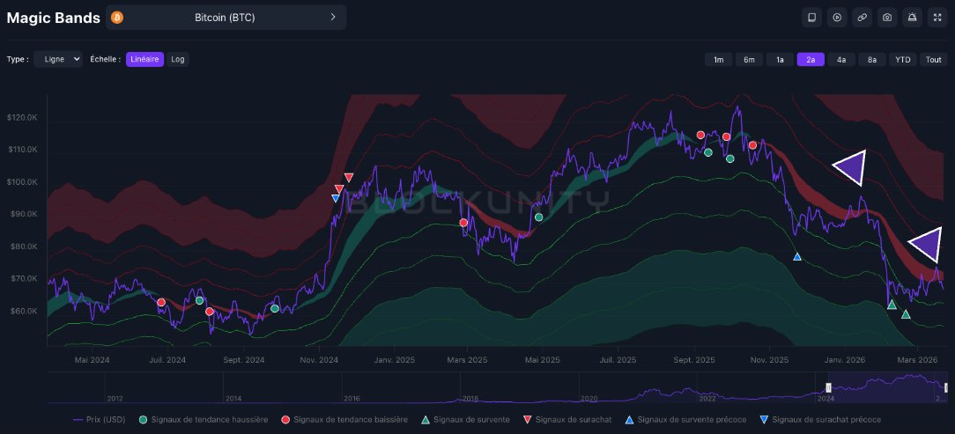Screen dimensions: 955x434
Task: Toggle Signaux de tendance haussière legend
Action: click(x=204, y=419)
